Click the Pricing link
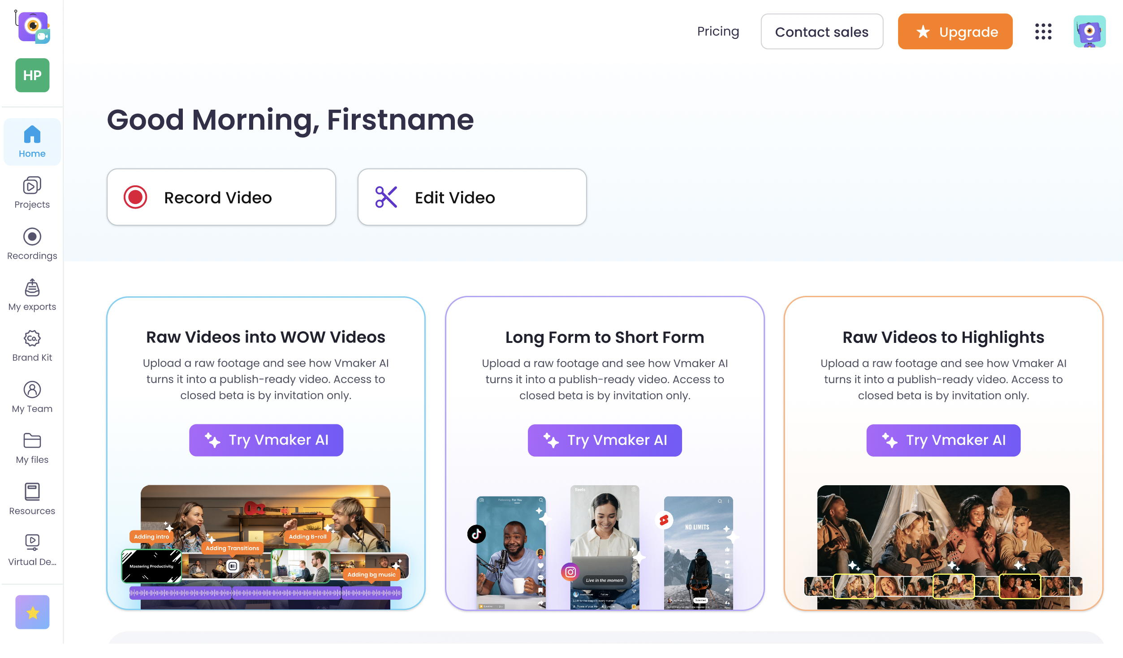 point(718,31)
